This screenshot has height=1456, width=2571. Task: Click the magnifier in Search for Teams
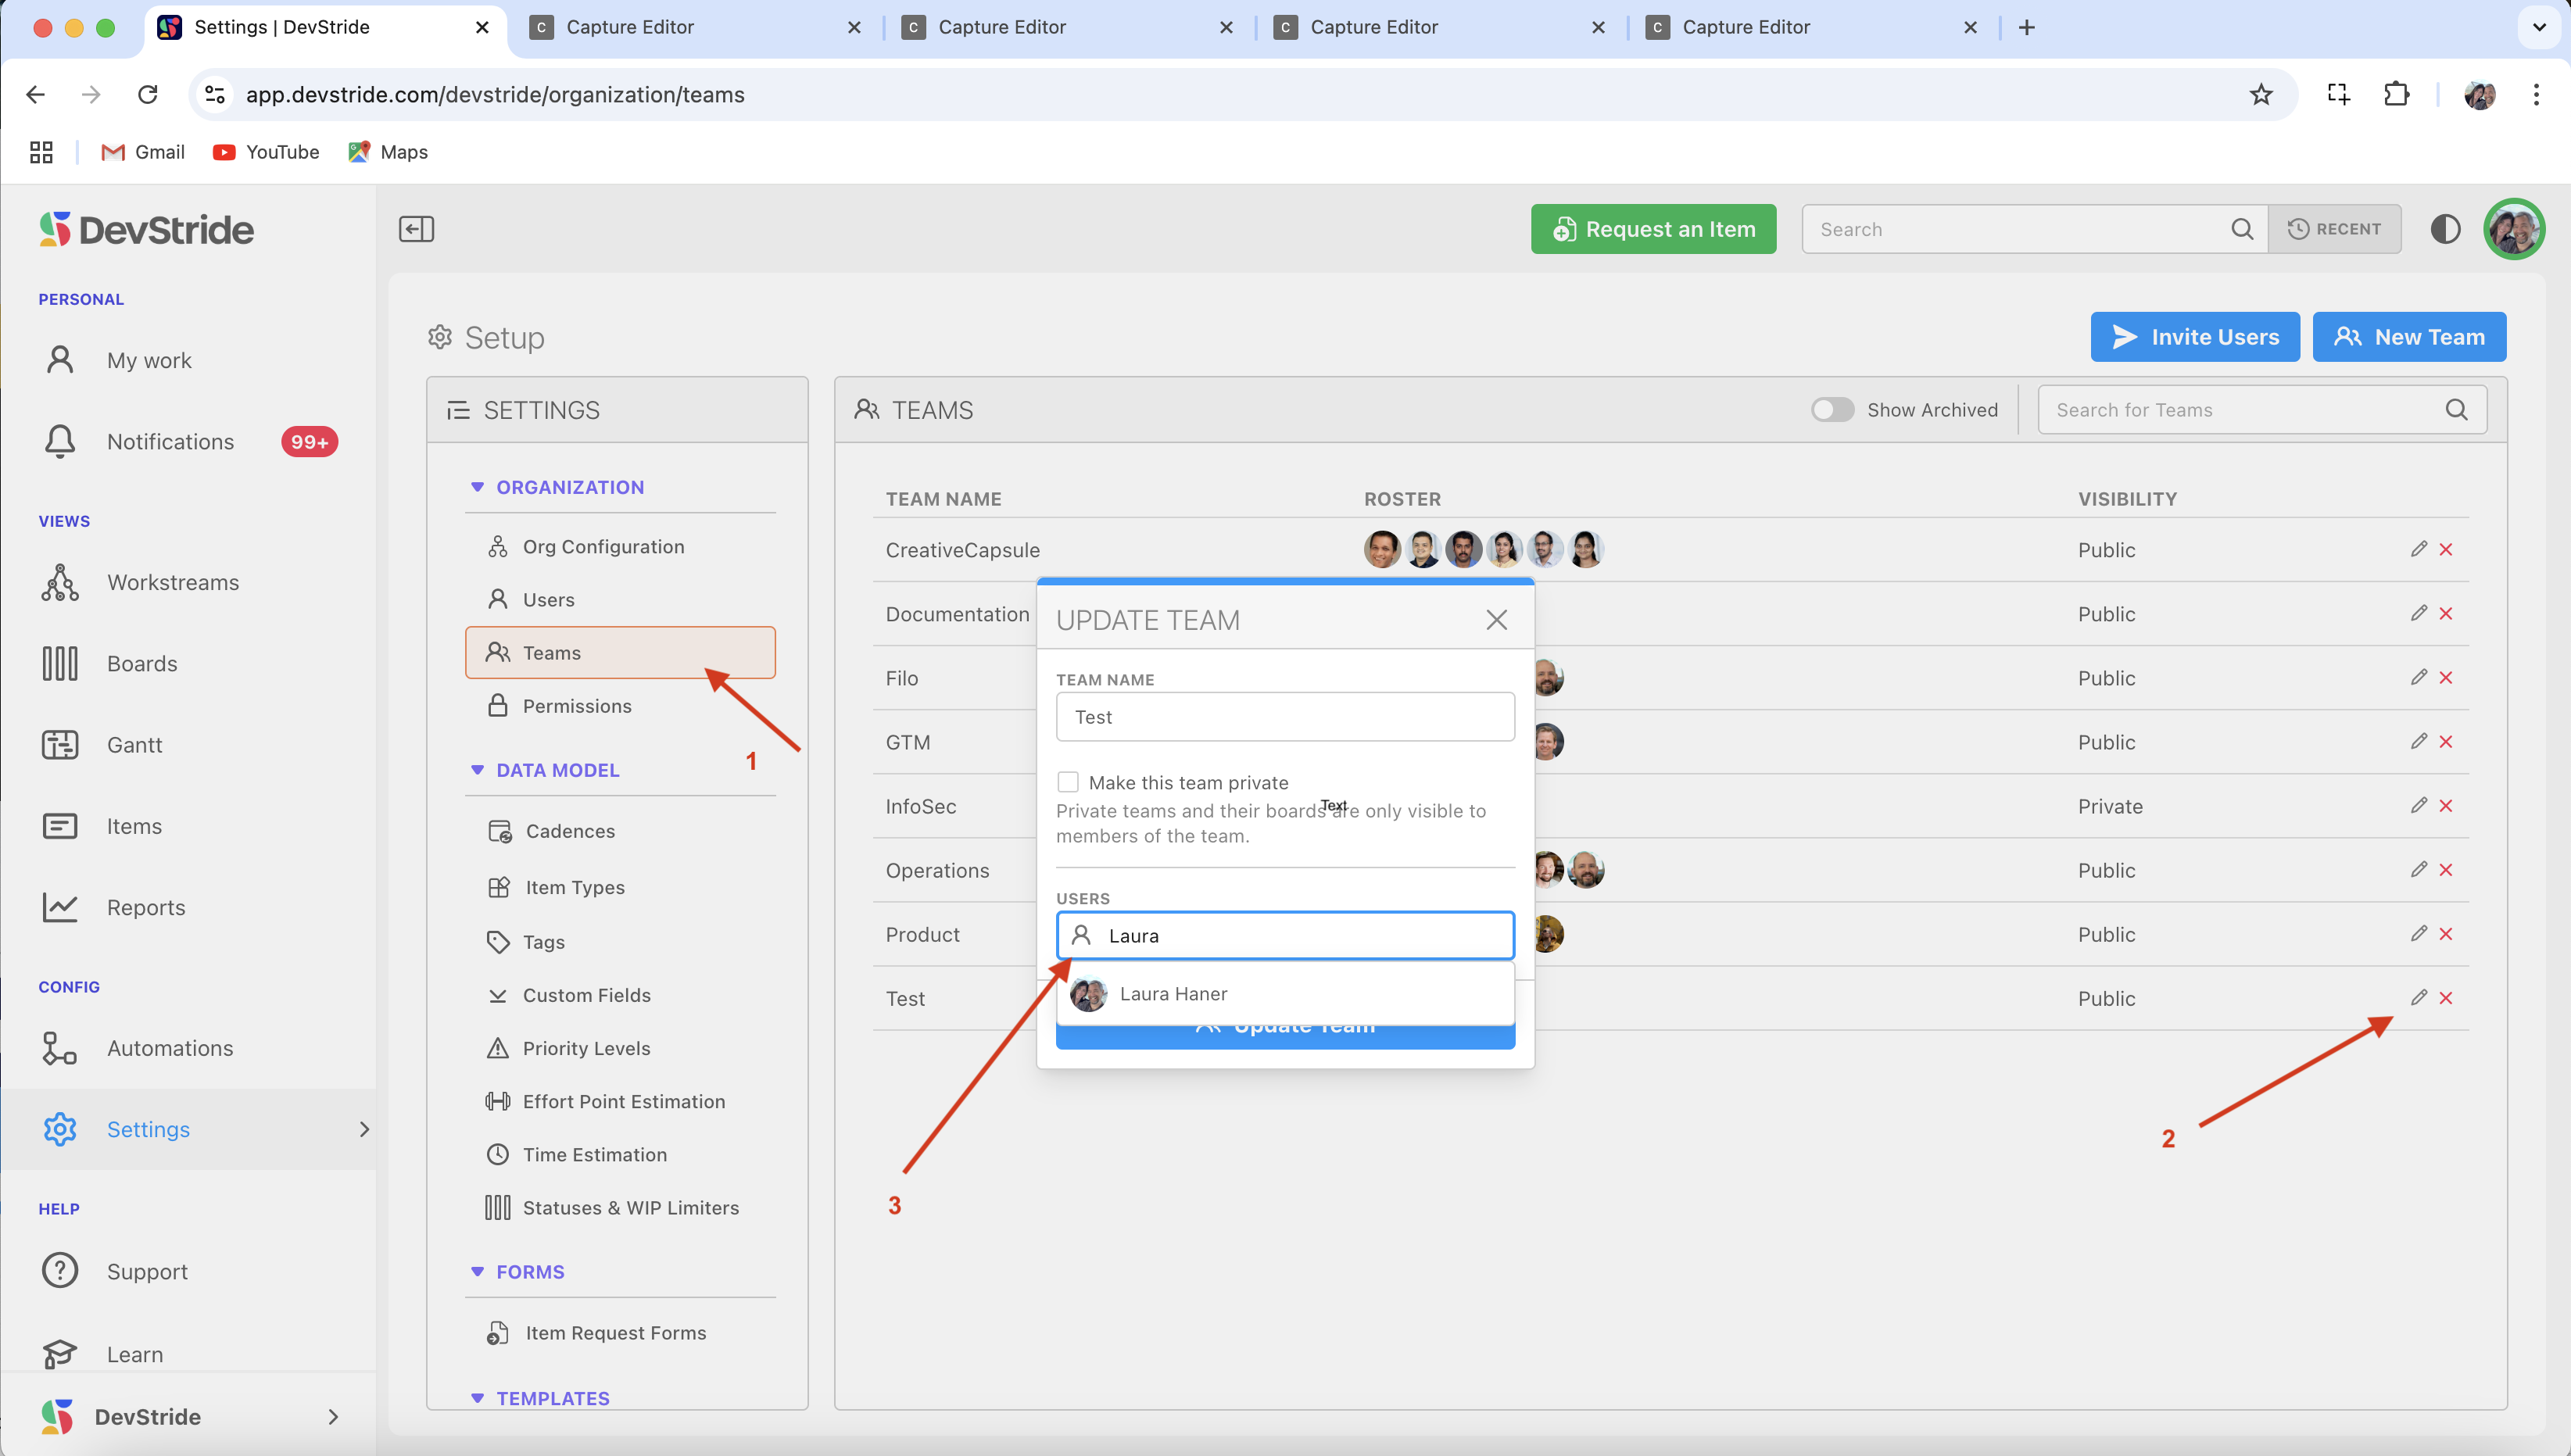(x=2456, y=410)
